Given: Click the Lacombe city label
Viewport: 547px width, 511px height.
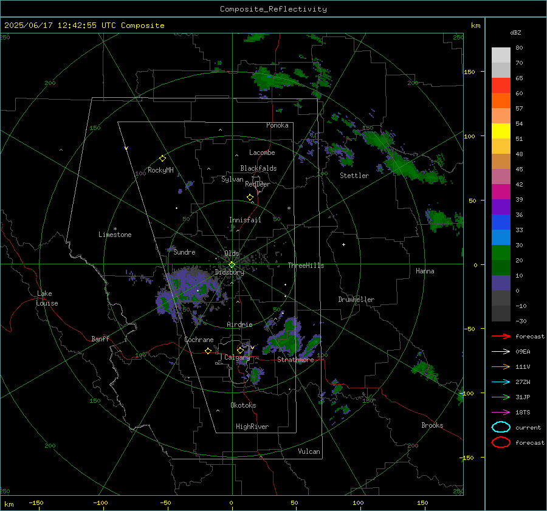Looking at the screenshot, I should point(262,153).
